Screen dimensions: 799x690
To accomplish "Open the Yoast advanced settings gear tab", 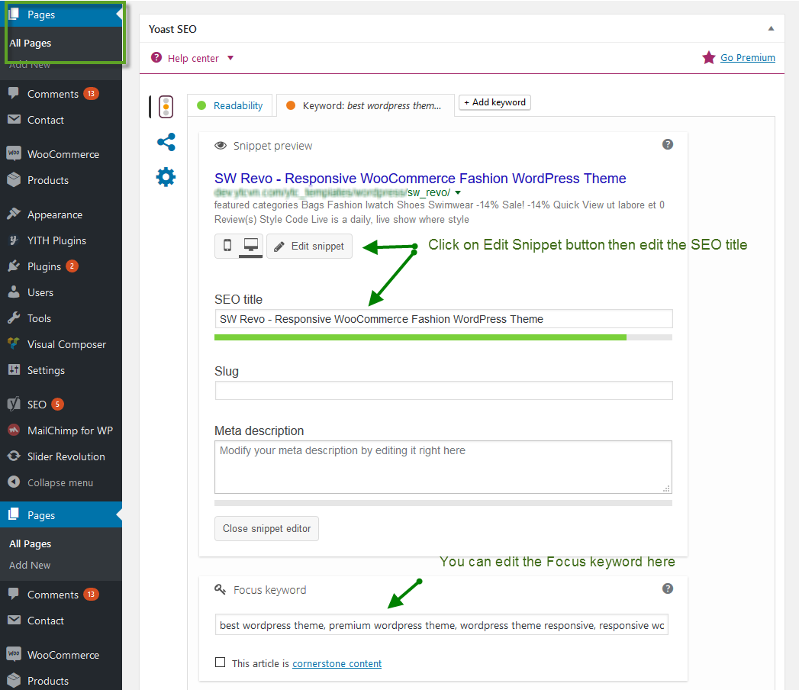I will 166,177.
